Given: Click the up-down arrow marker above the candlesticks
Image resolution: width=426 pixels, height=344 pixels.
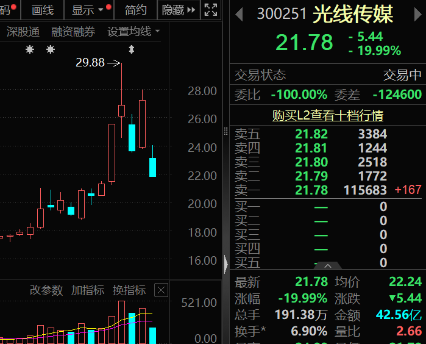Looking at the screenshot, I should tap(130, 49).
